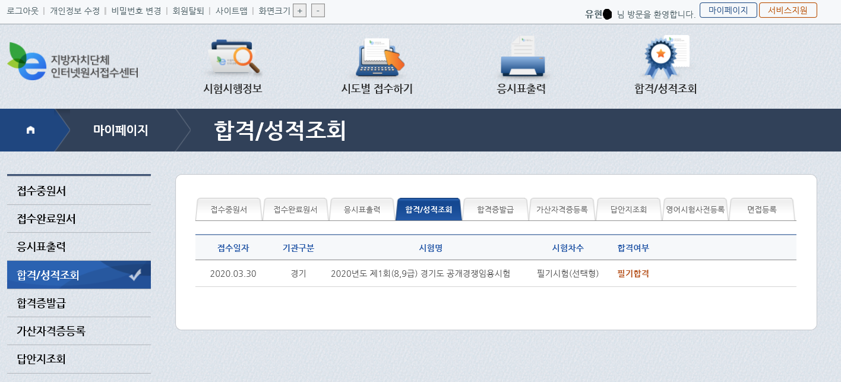The height and width of the screenshot is (382, 841).
Task: Click the 로그아웃 link
Action: click(23, 11)
